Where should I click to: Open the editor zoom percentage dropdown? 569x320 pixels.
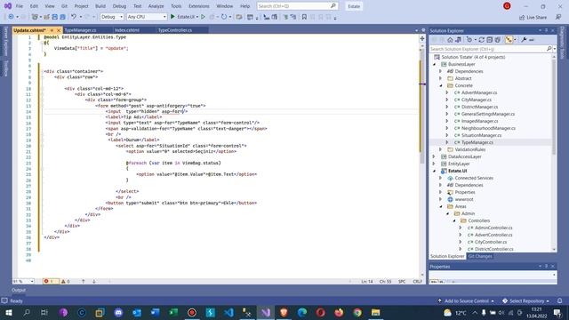coord(24,281)
